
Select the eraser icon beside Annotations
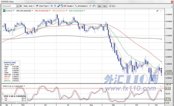pyautogui.click(x=90, y=6)
